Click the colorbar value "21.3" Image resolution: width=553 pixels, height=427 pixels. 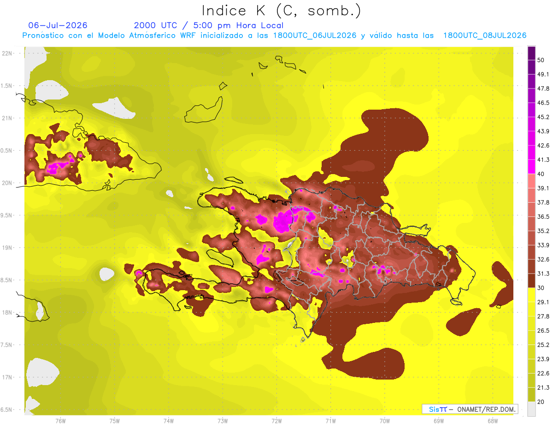tap(543, 388)
